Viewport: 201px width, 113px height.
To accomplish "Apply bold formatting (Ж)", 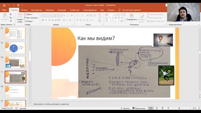I will coord(43,20).
